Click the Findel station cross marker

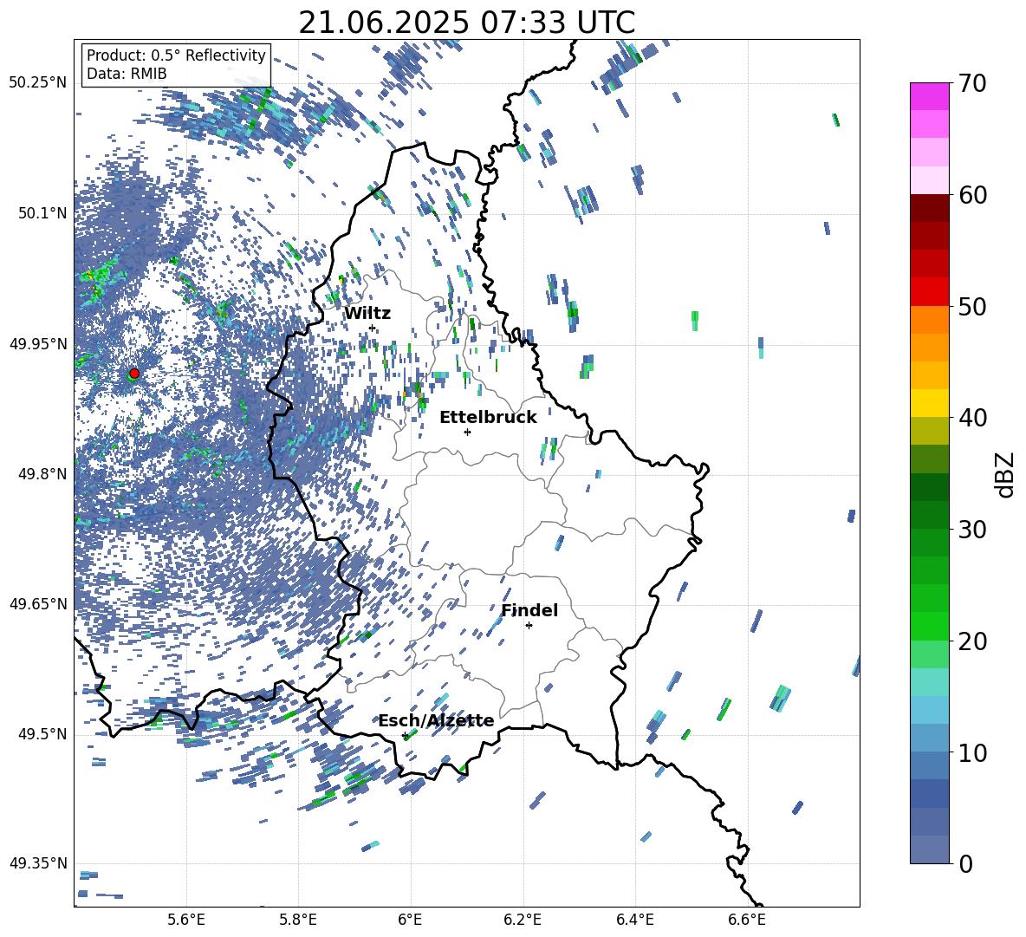pyautogui.click(x=529, y=626)
